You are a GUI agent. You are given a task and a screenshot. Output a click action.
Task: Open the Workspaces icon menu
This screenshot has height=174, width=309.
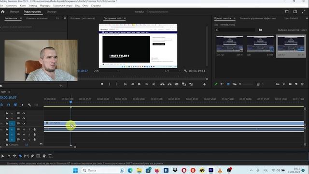(x=286, y=12)
